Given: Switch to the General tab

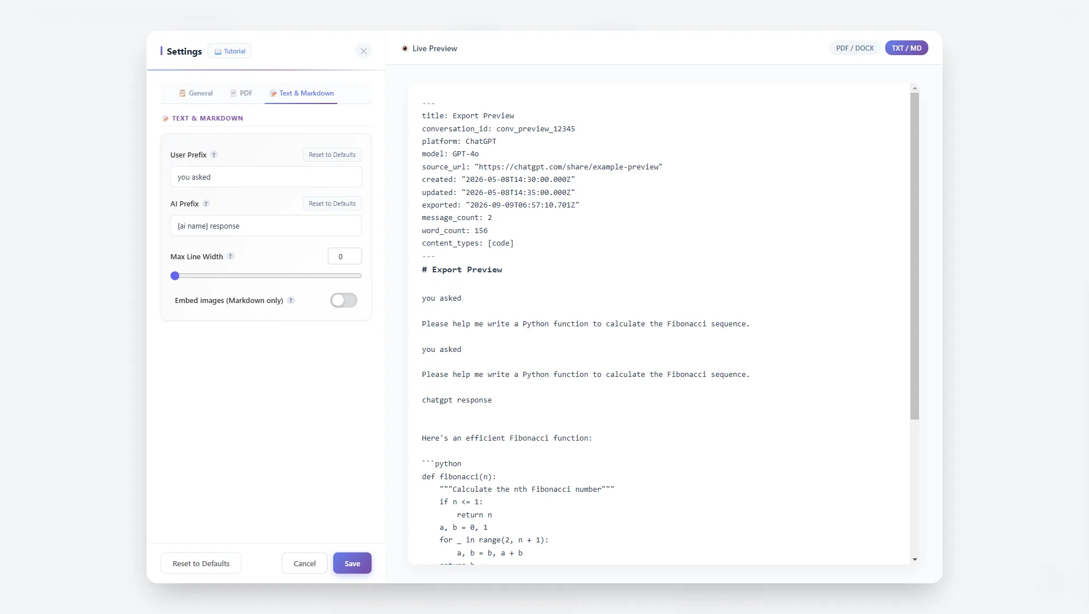Looking at the screenshot, I should coord(196,93).
